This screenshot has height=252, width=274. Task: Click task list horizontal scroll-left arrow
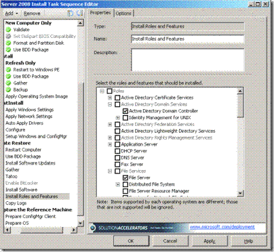(7, 230)
